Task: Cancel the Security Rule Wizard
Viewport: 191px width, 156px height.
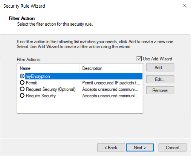Action: click(172, 147)
